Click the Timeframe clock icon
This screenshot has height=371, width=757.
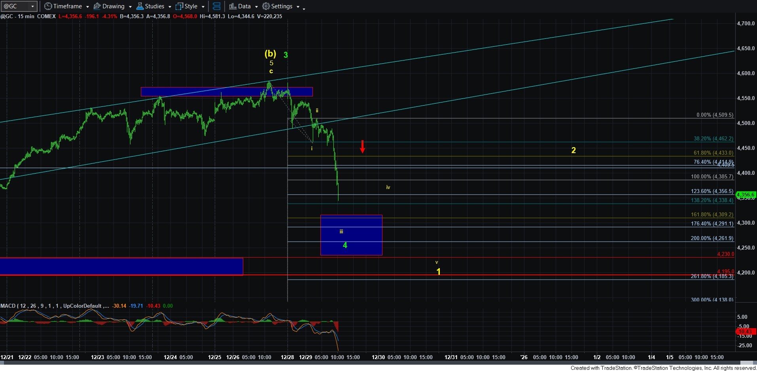pos(48,6)
